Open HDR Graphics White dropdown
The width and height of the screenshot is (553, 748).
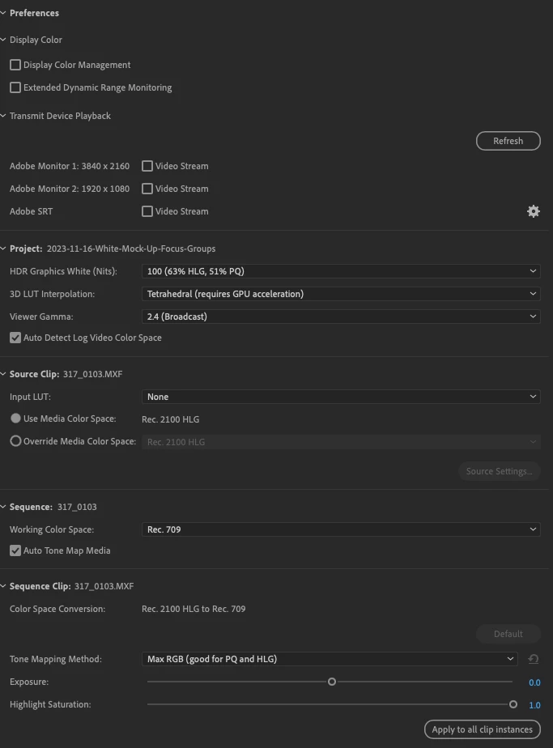(x=341, y=271)
